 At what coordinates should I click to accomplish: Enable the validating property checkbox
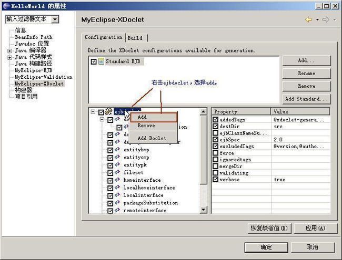pyautogui.click(x=216, y=173)
